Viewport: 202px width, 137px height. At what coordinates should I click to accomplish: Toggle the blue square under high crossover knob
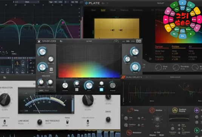tap(102, 89)
